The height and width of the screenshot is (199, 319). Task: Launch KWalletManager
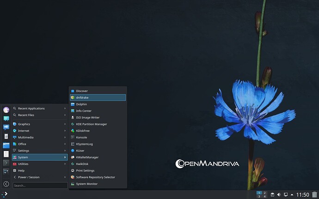point(98,157)
